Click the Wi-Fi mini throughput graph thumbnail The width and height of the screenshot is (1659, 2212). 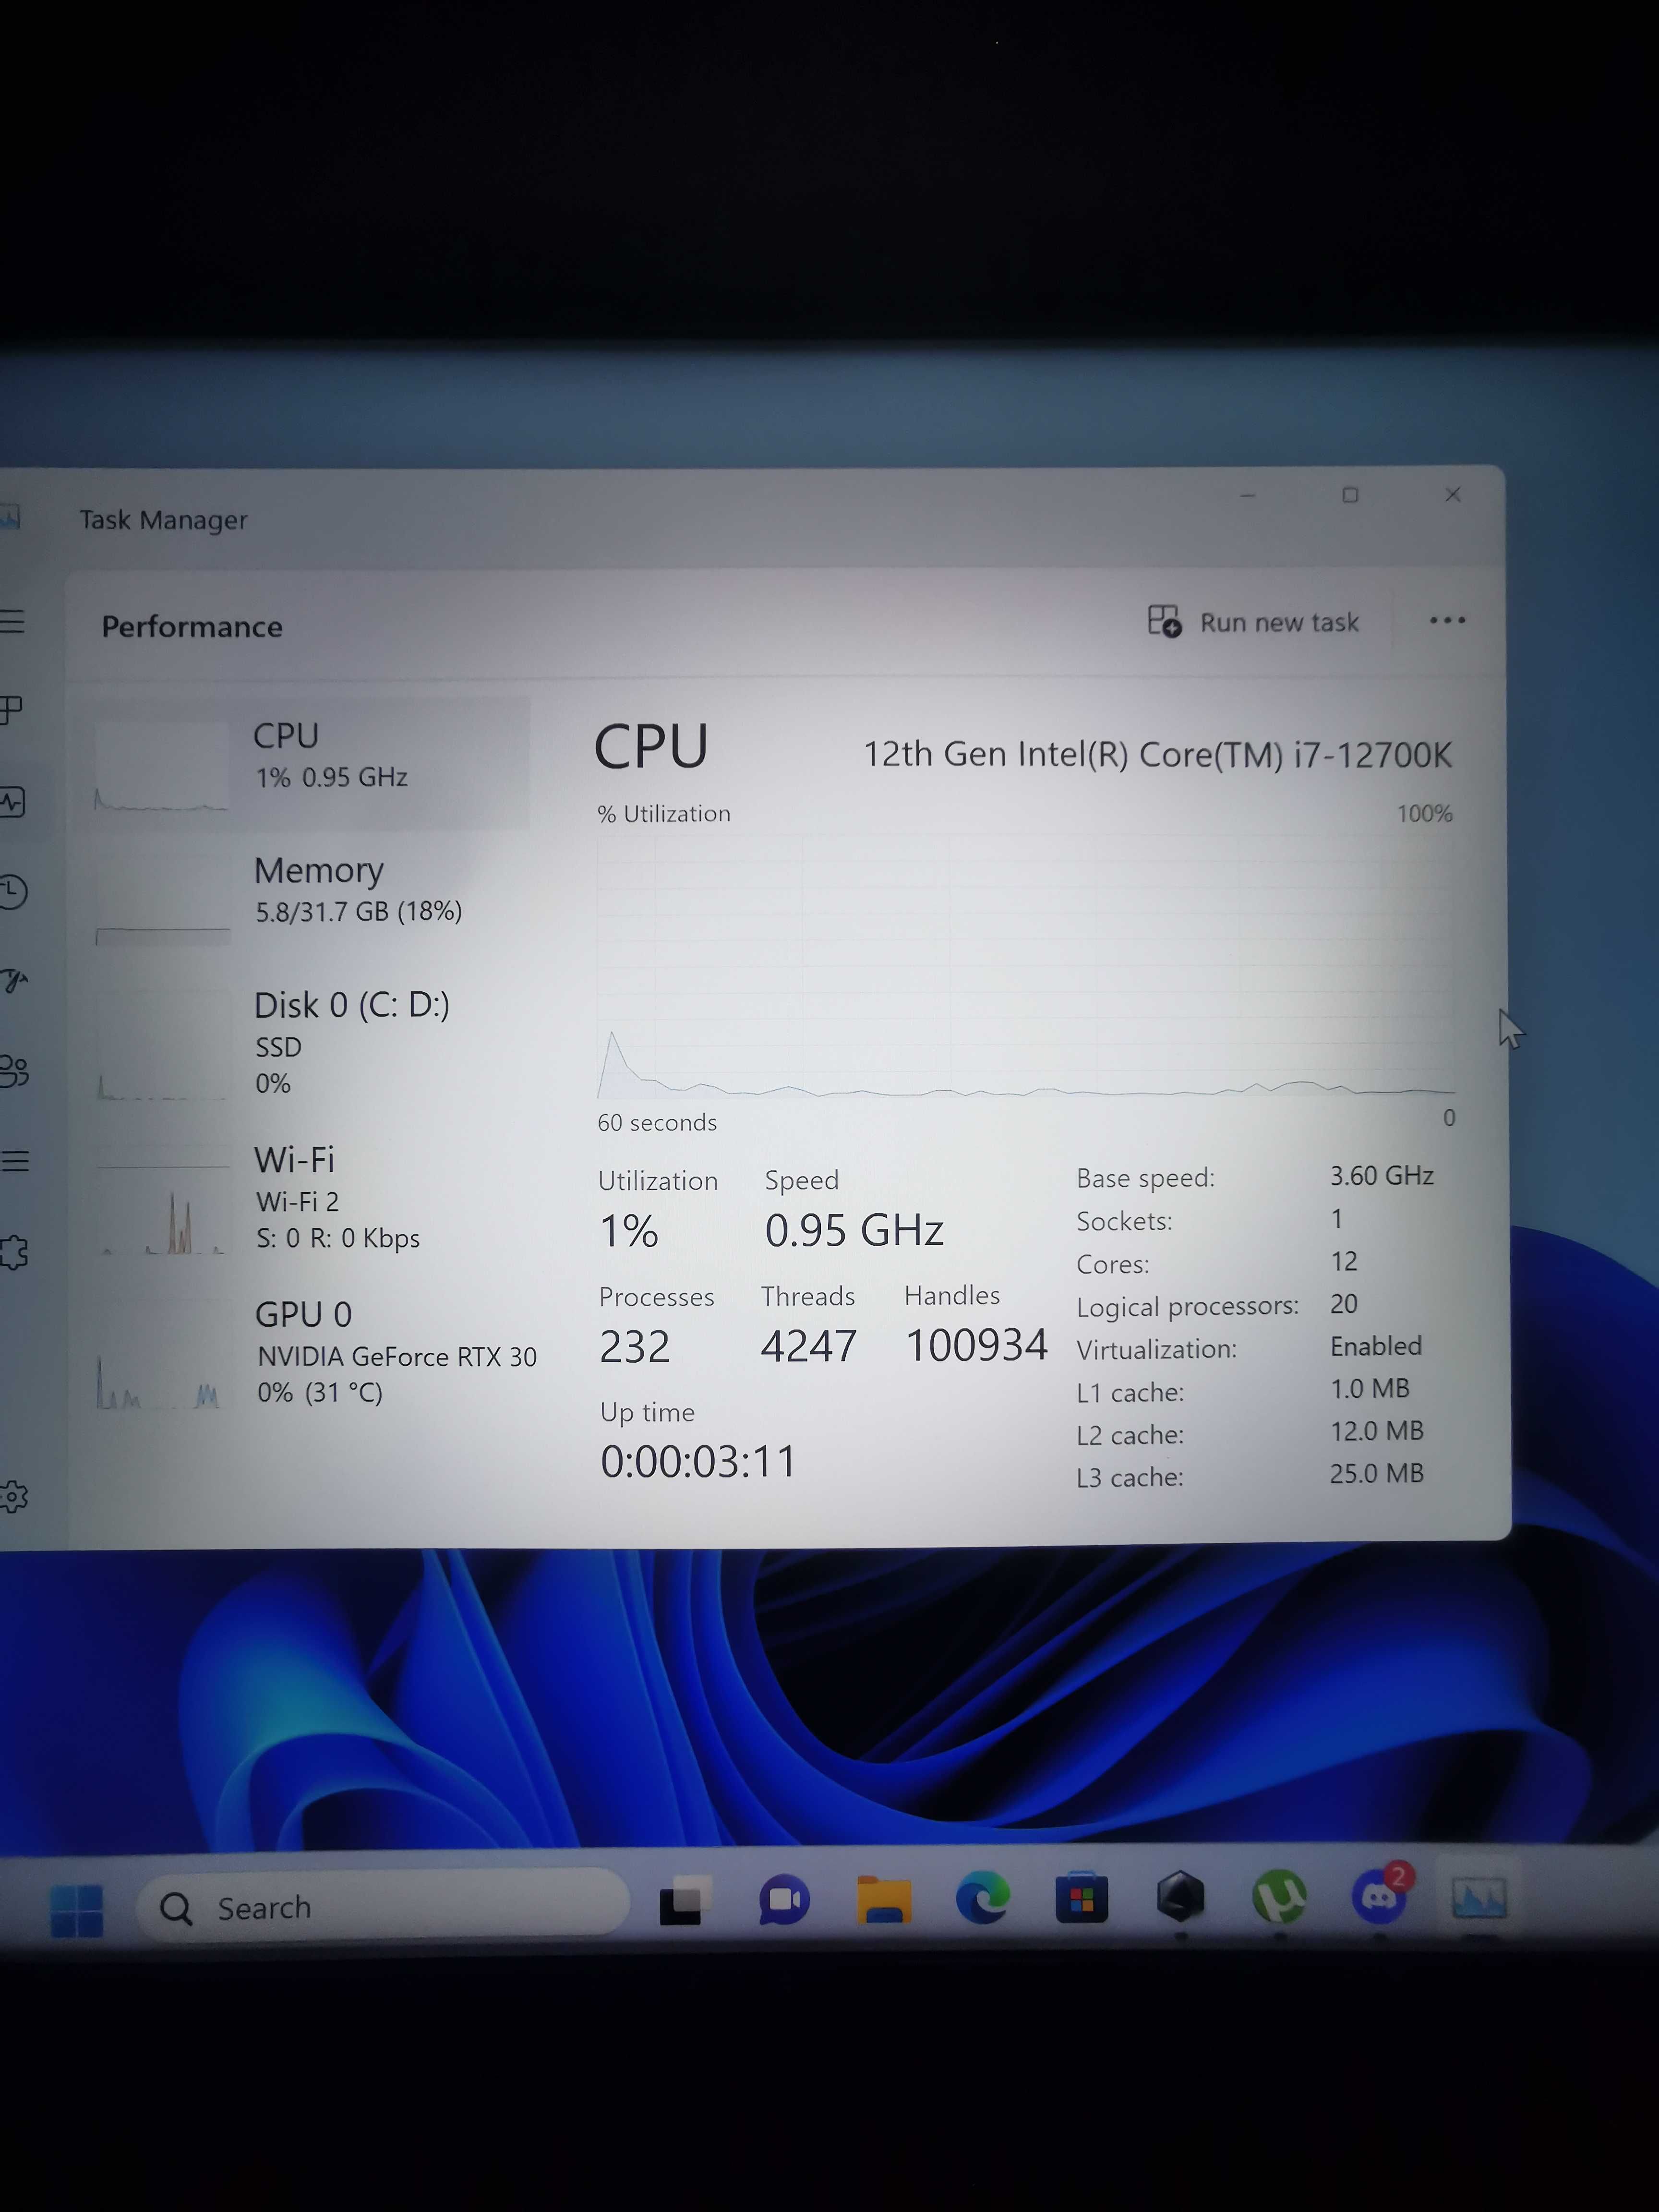tap(163, 1210)
